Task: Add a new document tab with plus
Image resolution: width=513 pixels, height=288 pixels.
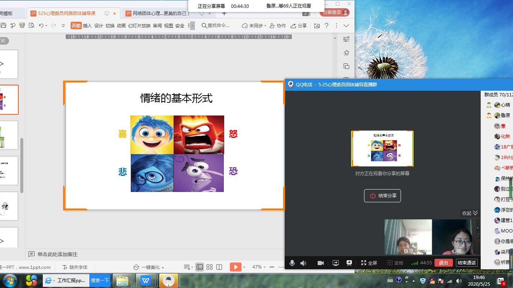Action: pyautogui.click(x=224, y=13)
